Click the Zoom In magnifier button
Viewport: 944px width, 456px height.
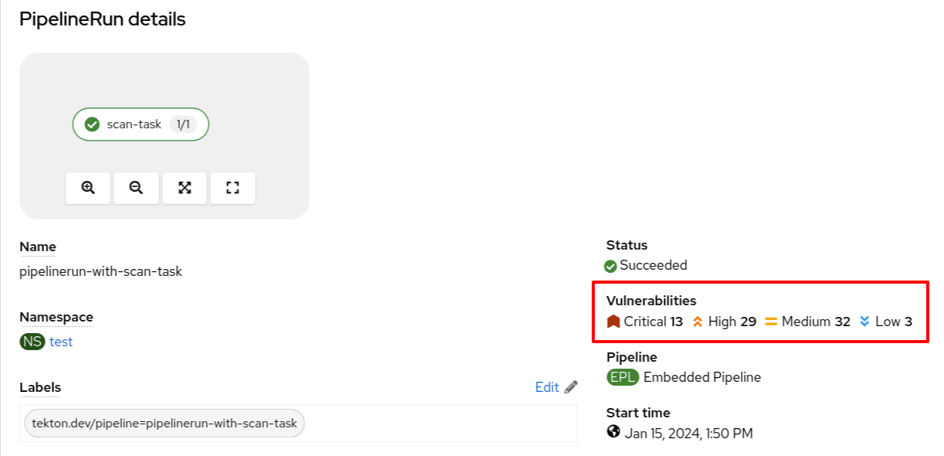tap(88, 188)
